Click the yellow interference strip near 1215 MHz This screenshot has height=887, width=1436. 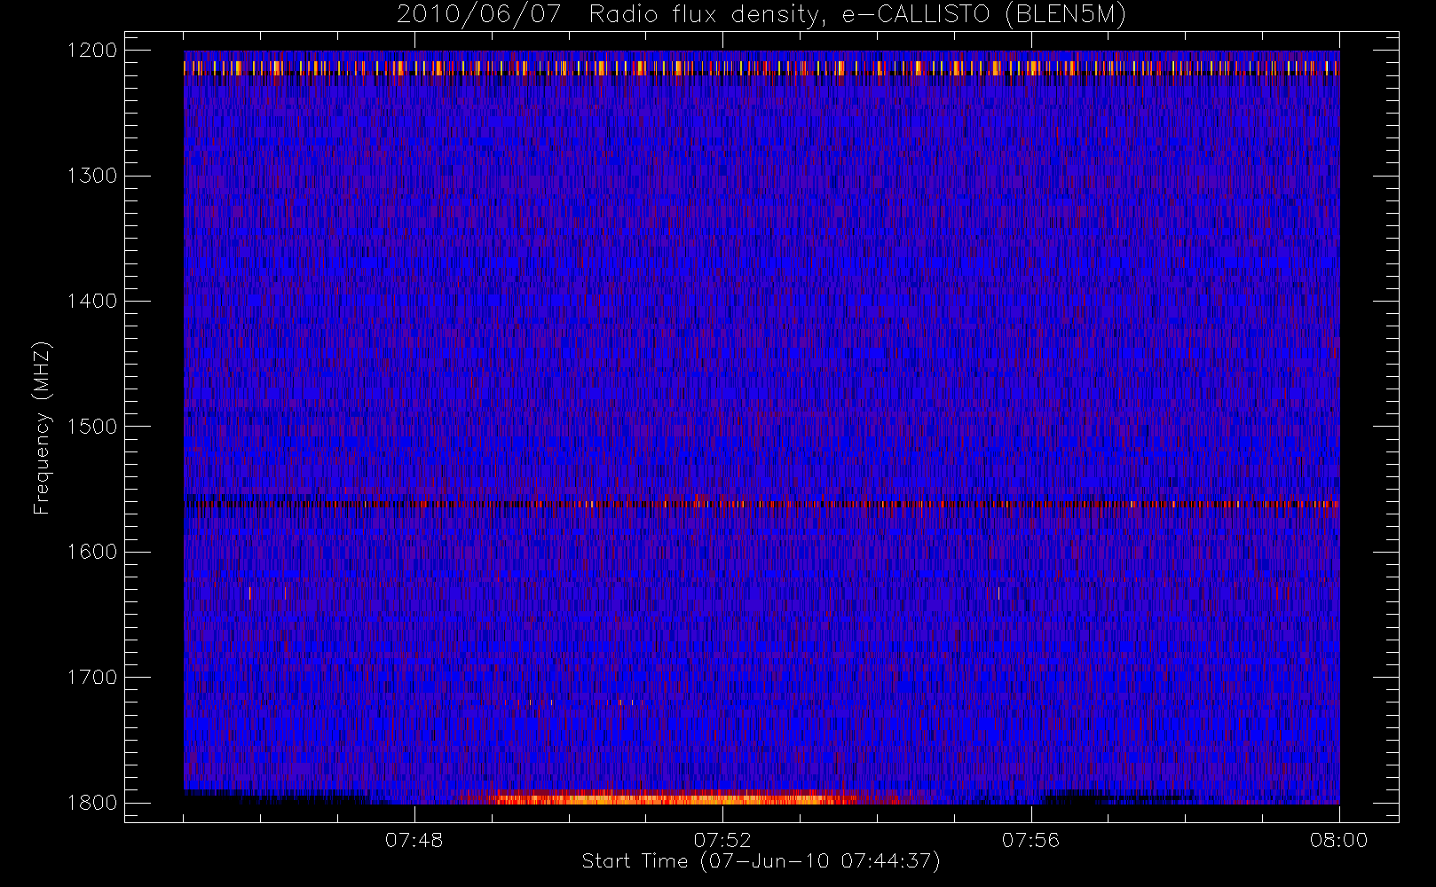[761, 67]
